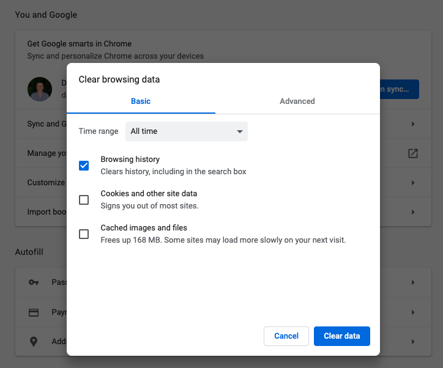Click the 'Clear browsing data' dialog title

[119, 79]
